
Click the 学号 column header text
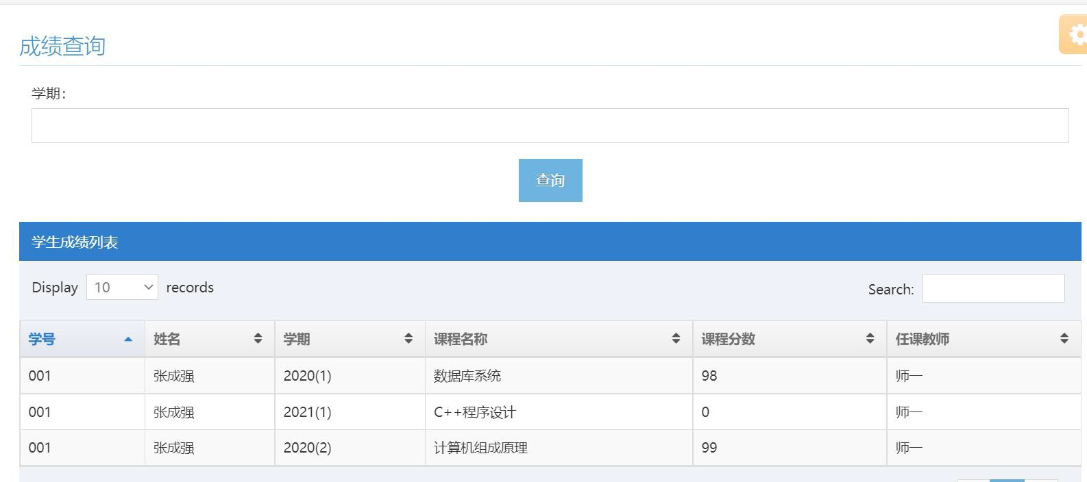point(42,339)
